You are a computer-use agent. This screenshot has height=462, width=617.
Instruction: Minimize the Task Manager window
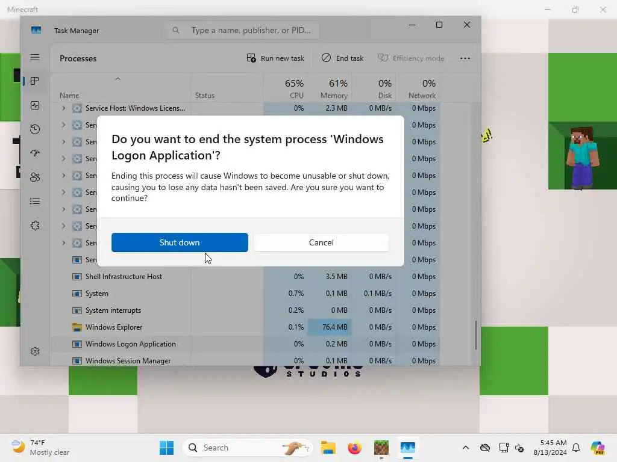tap(412, 25)
